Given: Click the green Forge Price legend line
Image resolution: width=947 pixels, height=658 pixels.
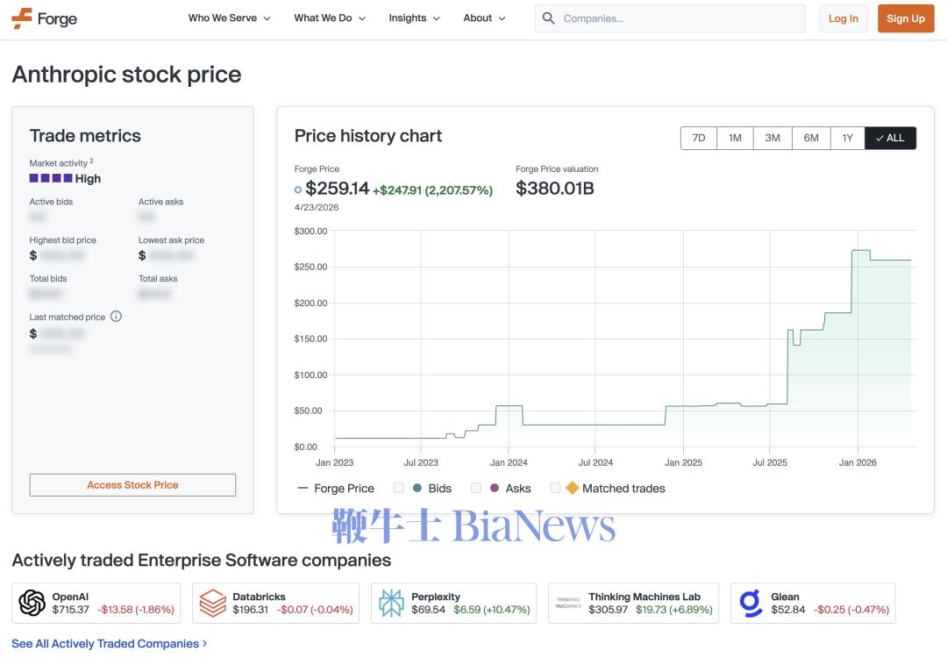Looking at the screenshot, I should pyautogui.click(x=303, y=489).
